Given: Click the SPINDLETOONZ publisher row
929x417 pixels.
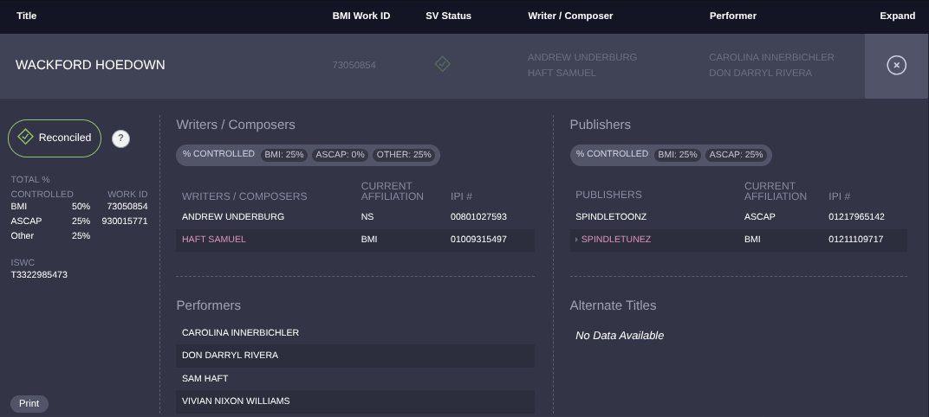Looking at the screenshot, I should point(738,217).
